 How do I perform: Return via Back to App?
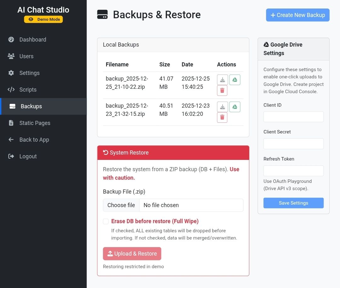tap(34, 140)
